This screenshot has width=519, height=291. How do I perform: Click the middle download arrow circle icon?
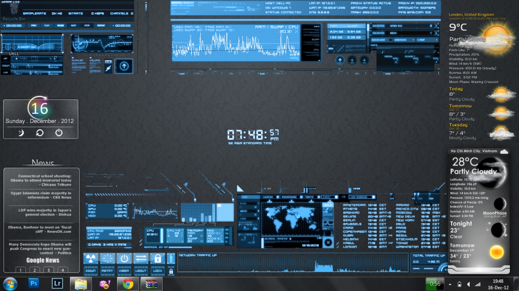[x=352, y=61]
